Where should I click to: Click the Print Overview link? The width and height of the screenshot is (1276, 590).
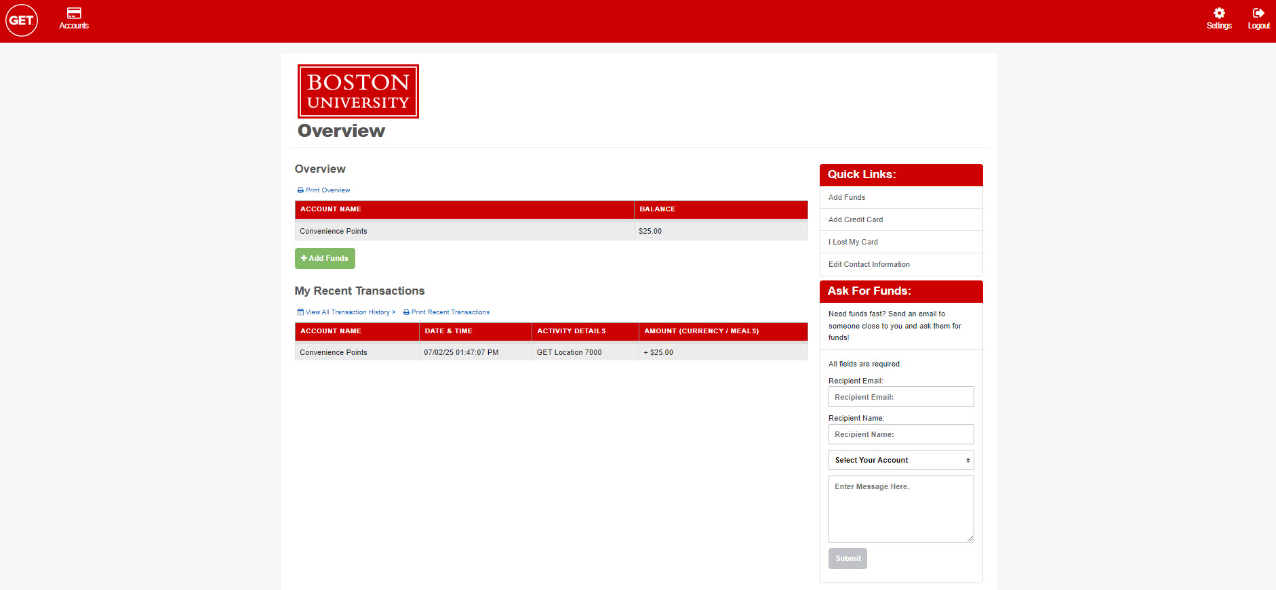tap(323, 190)
